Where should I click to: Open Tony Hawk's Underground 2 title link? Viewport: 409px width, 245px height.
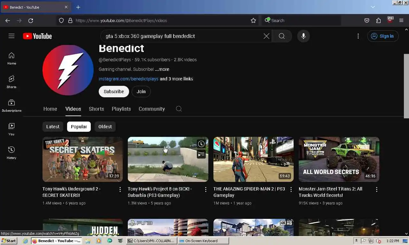pyautogui.click(x=72, y=192)
